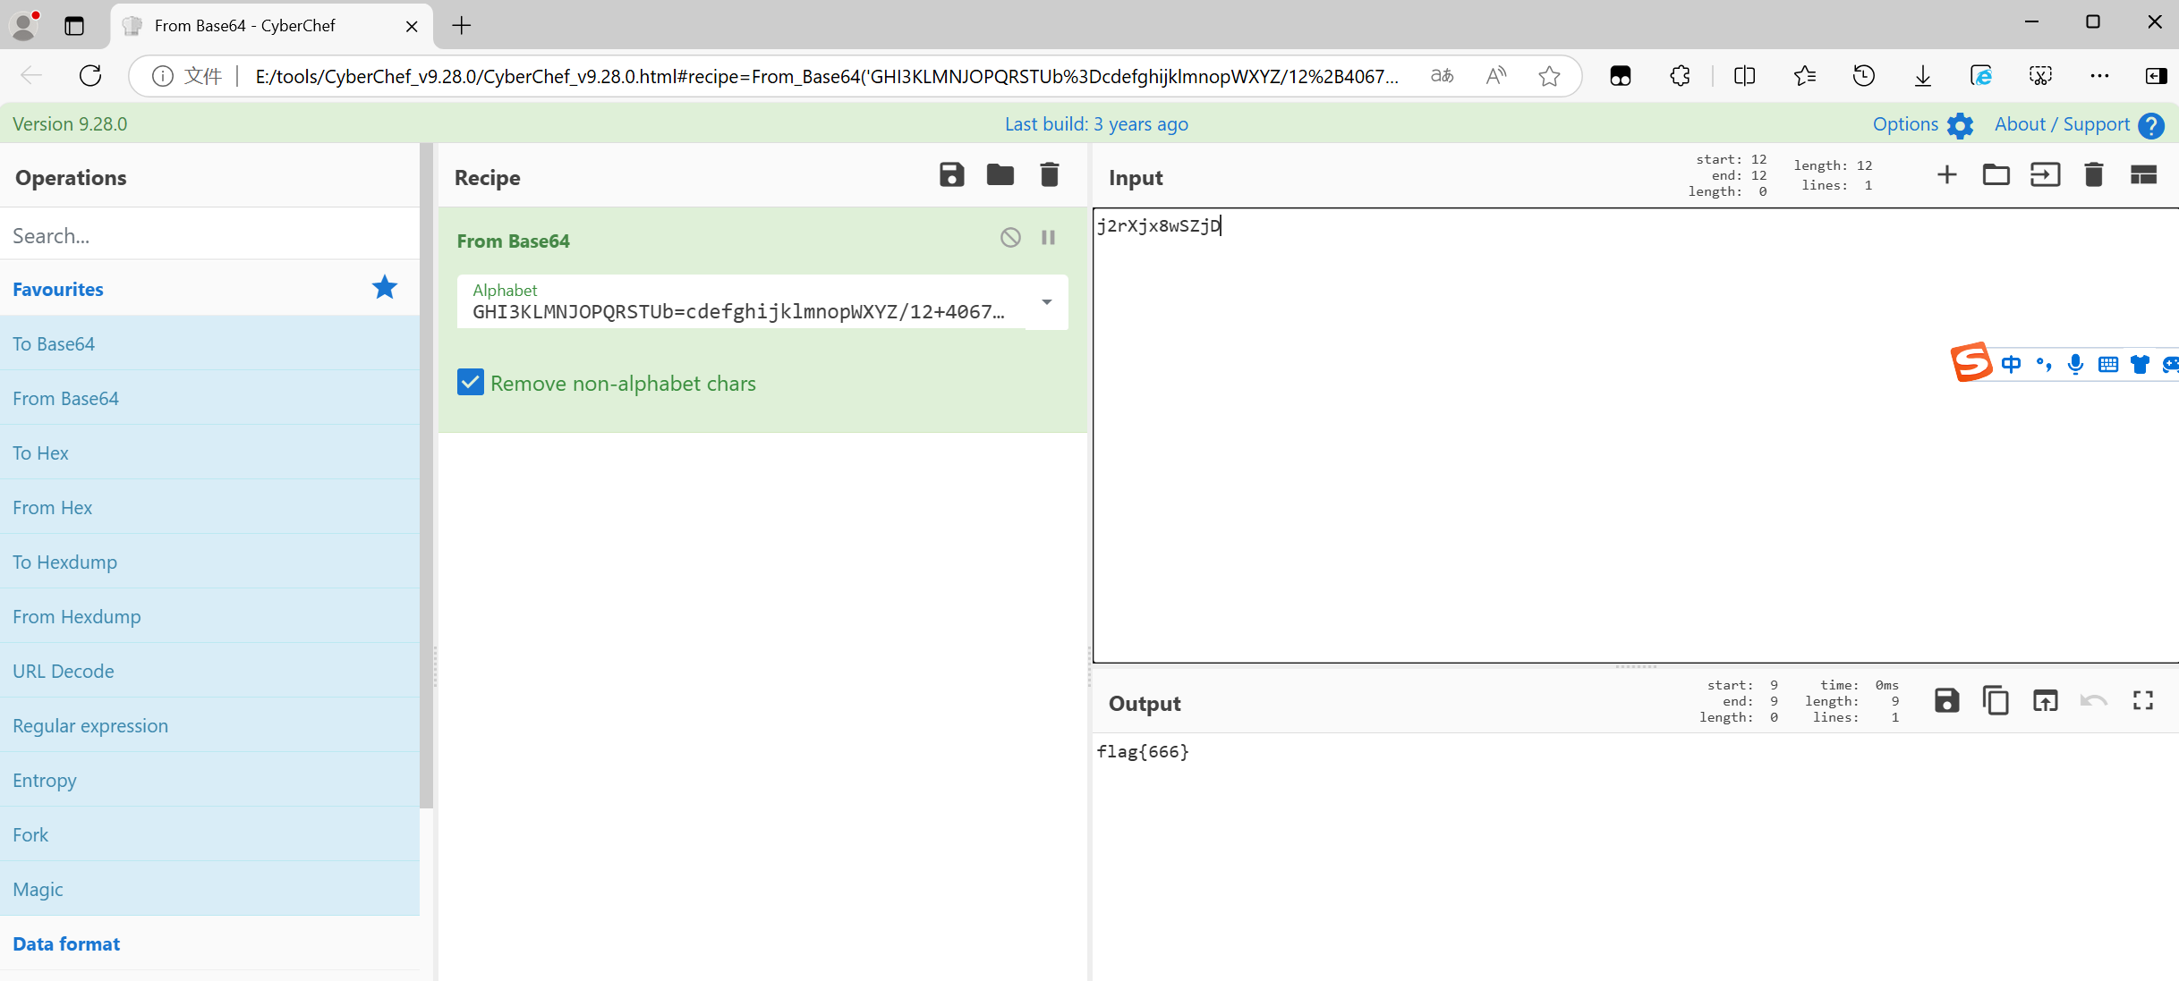This screenshot has height=981, width=2179.
Task: Copy raw output to clipboard
Action: 1996,700
